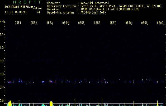Click the date stamp 02.01.15 05:50
Image resolution: width=166 pixels, height=106 pixels.
click(16, 12)
